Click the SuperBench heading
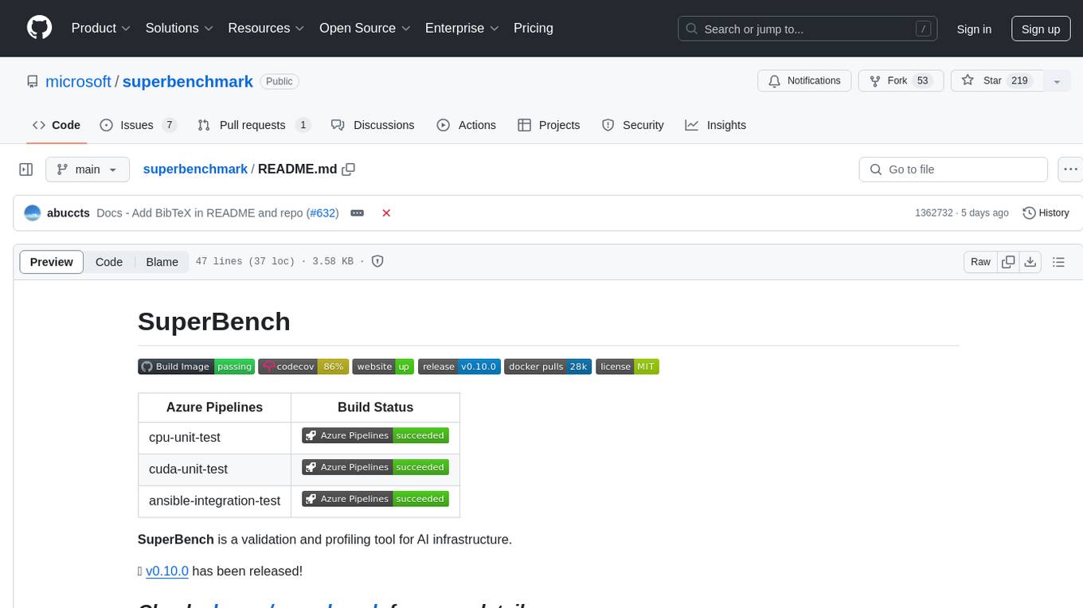Image resolution: width=1083 pixels, height=608 pixels. coord(214,322)
